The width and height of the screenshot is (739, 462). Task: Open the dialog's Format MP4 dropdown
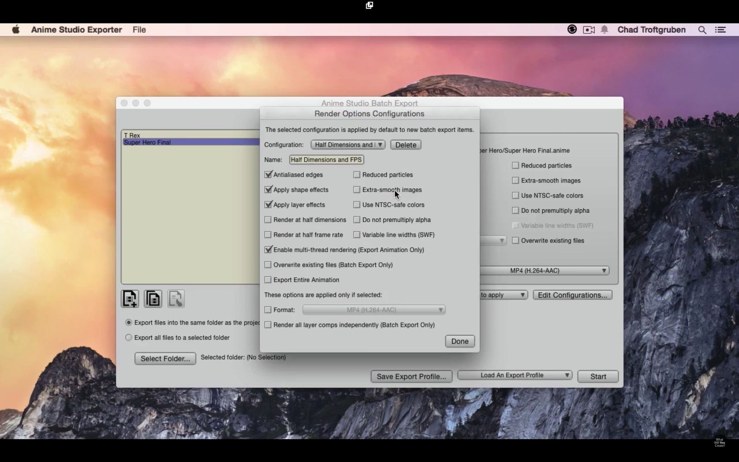[374, 310]
